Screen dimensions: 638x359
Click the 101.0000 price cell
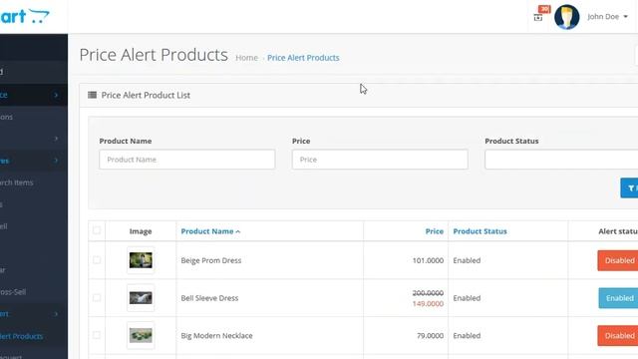coord(428,260)
